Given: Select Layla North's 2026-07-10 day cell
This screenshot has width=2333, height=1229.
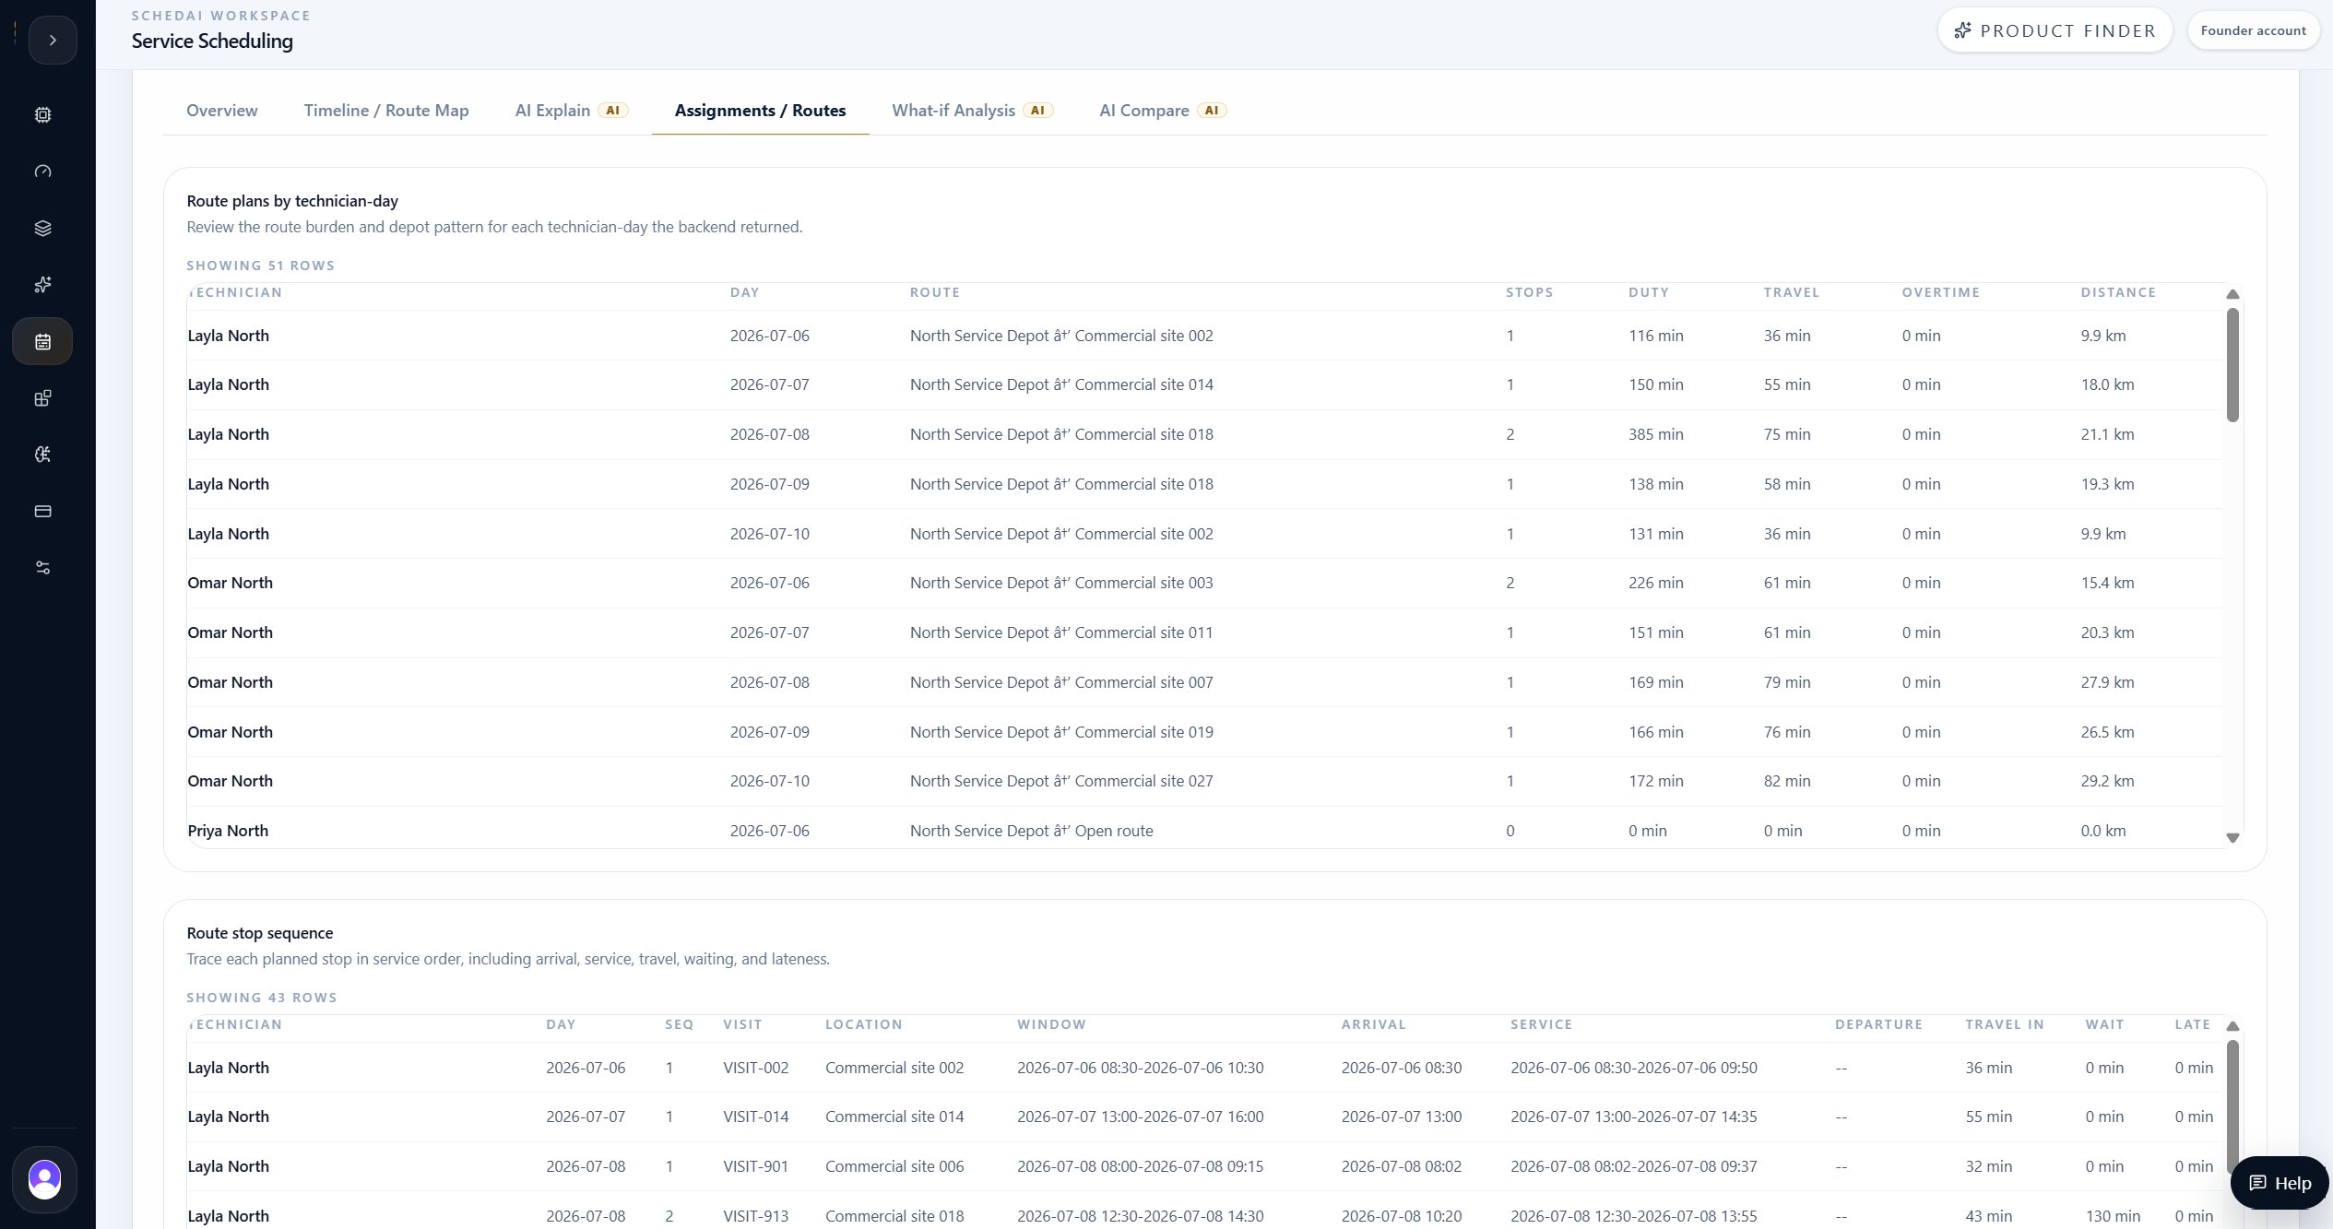Looking at the screenshot, I should [769, 534].
